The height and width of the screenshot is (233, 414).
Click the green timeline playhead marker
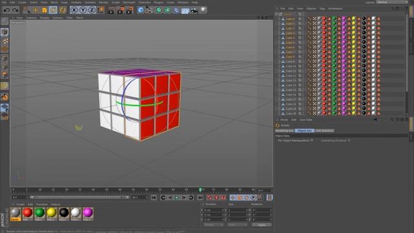coord(200,190)
